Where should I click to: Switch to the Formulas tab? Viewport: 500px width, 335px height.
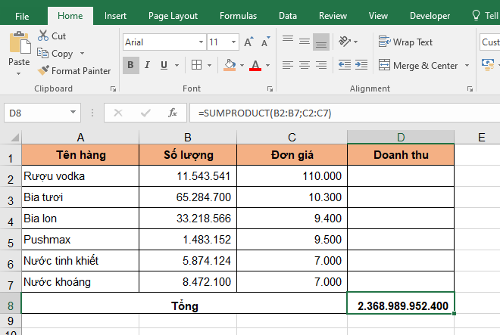238,15
